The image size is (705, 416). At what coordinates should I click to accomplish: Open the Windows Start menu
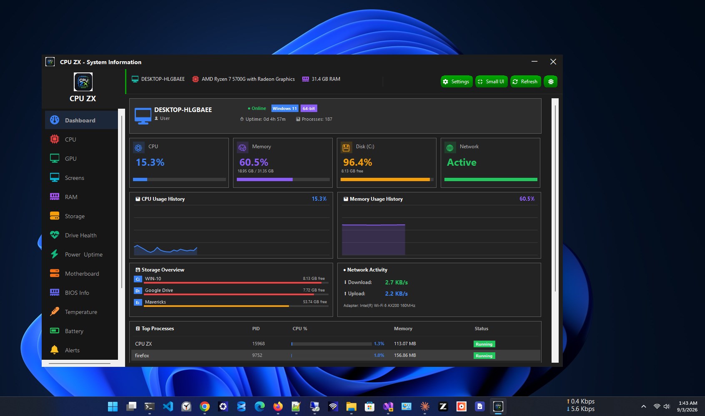pos(113,406)
